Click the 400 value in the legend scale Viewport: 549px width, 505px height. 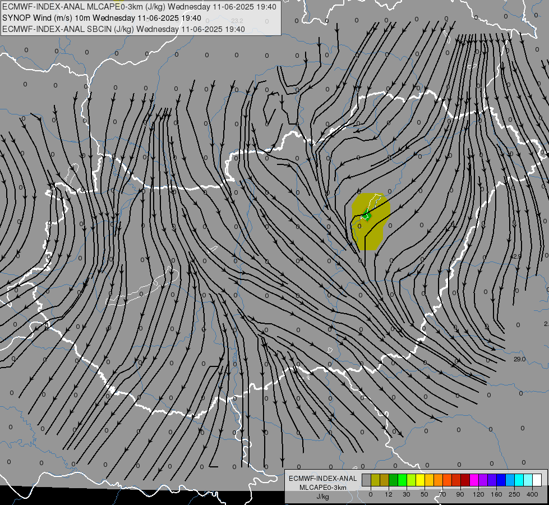coord(532,494)
